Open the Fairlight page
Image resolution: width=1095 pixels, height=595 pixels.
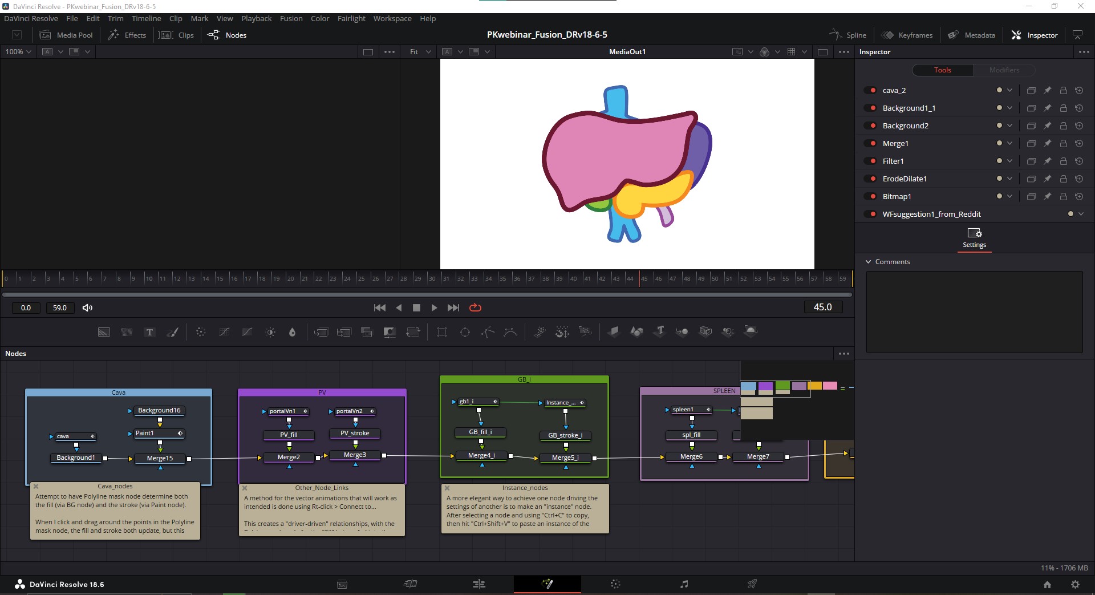[684, 584]
